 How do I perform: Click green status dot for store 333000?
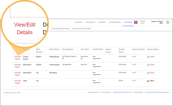coord(148,65)
